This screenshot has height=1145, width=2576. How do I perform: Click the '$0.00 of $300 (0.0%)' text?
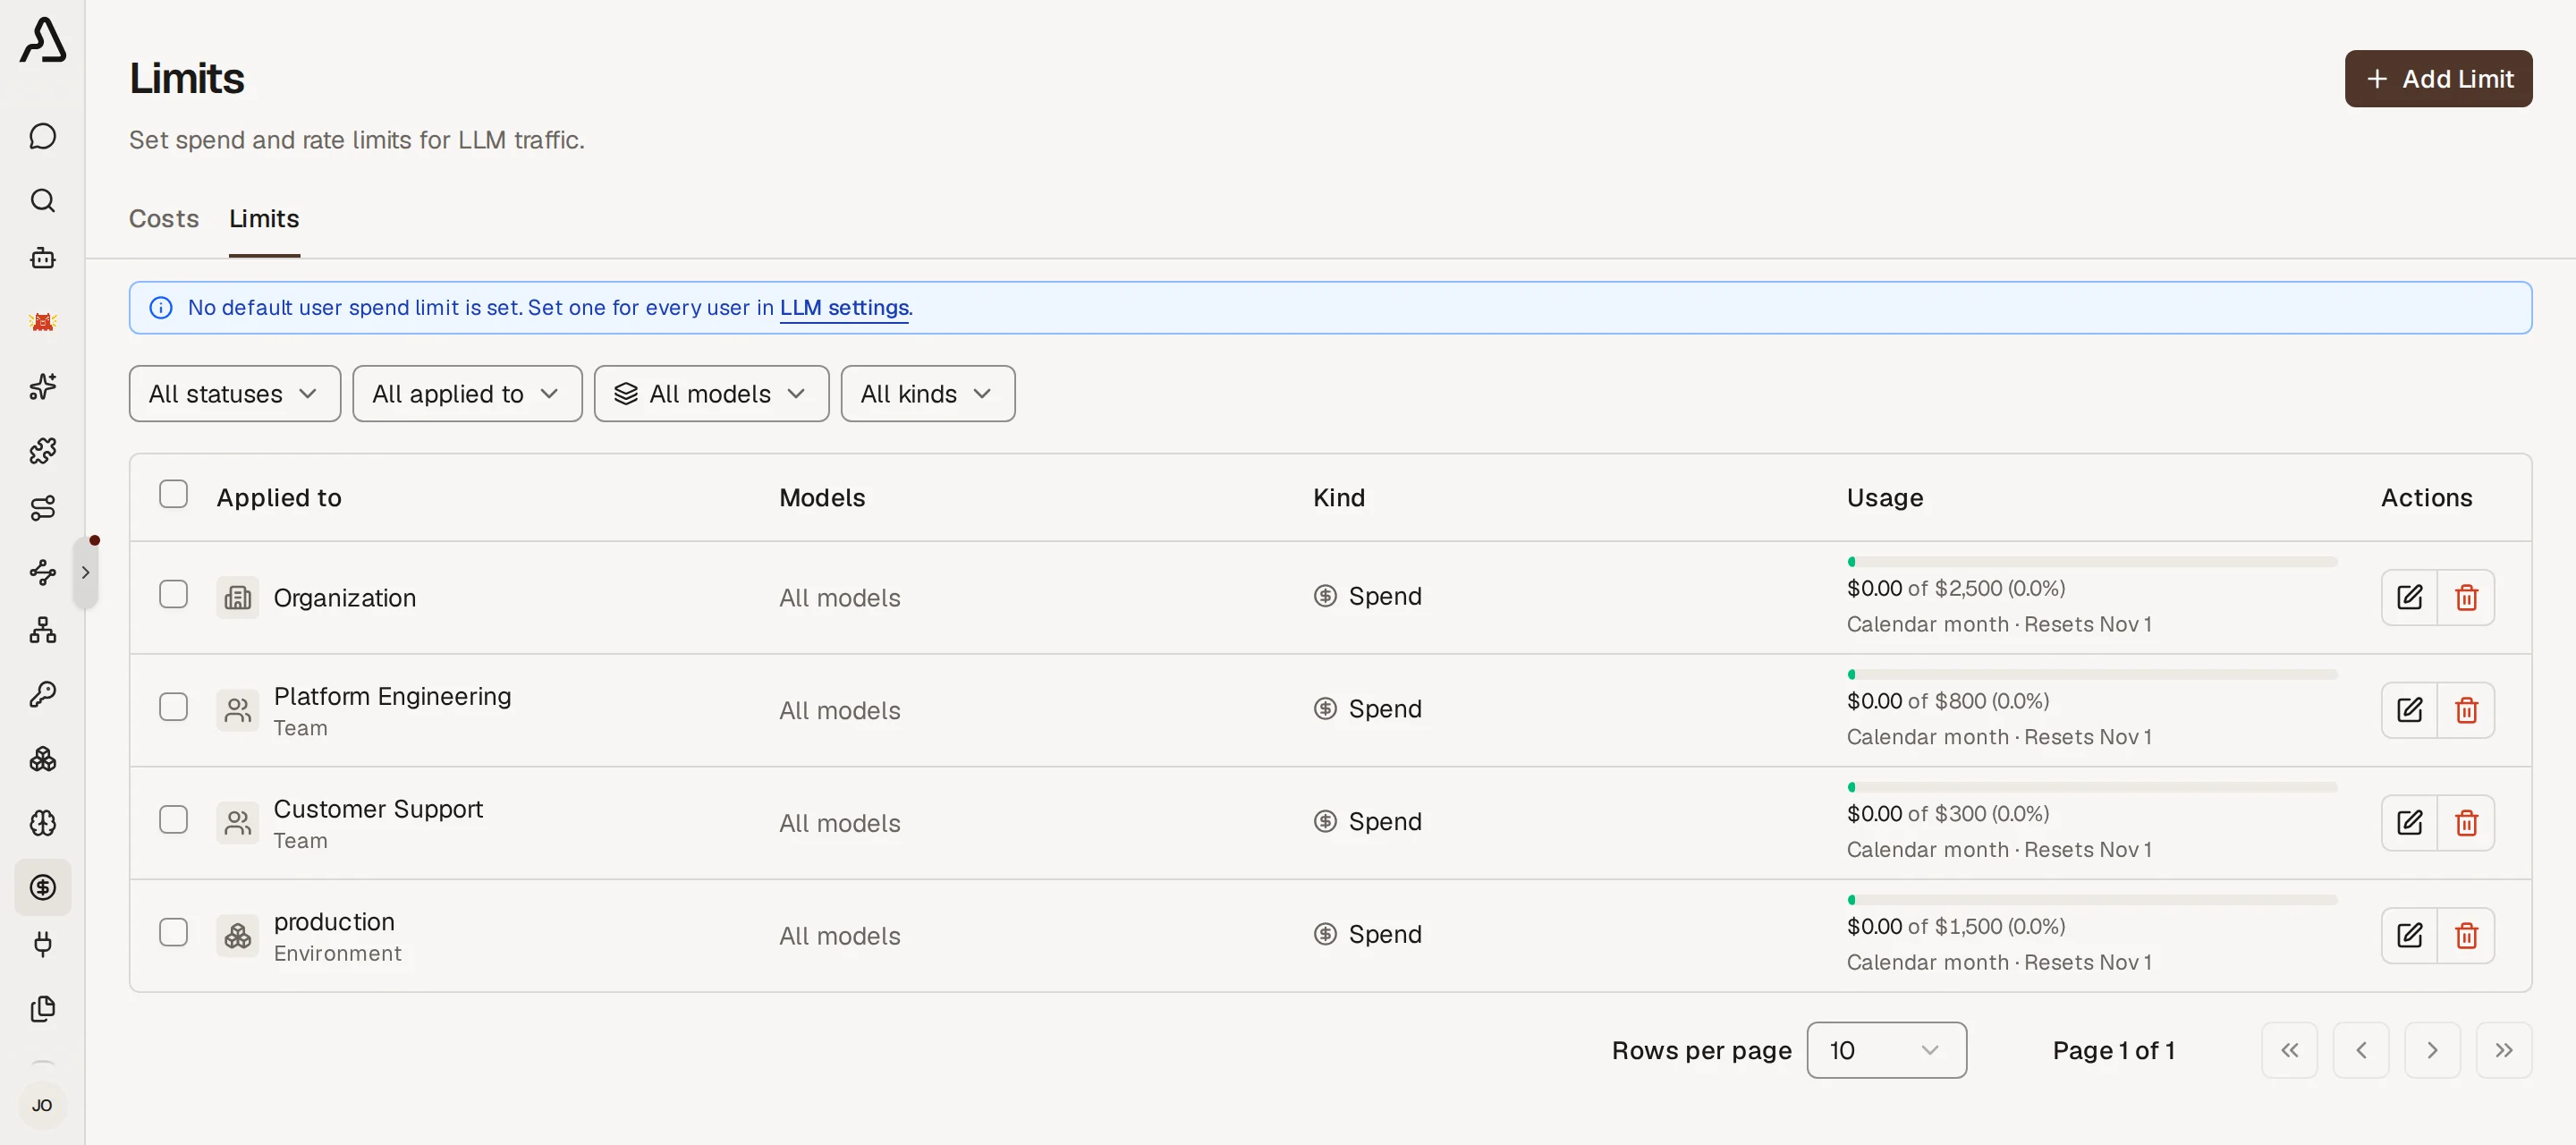tap(1948, 814)
